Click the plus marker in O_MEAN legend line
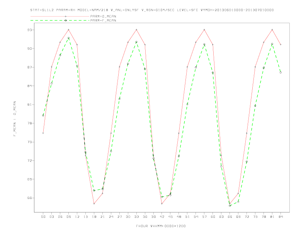 coord(66,16)
